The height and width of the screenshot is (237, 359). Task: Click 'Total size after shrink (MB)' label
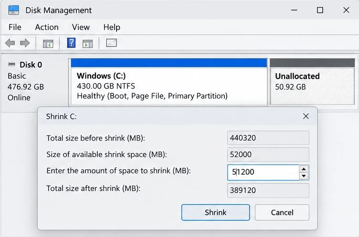coord(94,188)
